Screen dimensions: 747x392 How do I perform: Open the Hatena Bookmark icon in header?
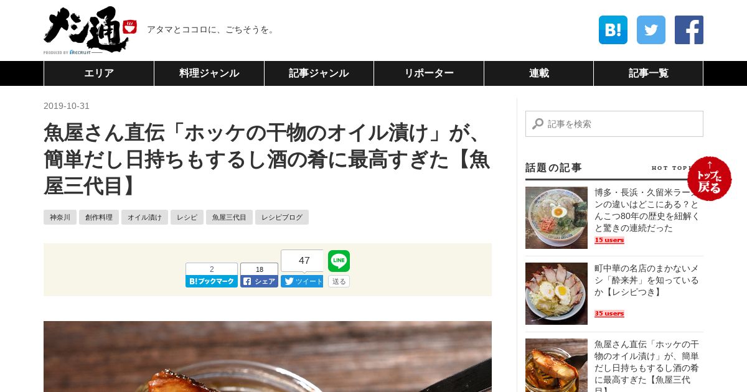(x=613, y=30)
